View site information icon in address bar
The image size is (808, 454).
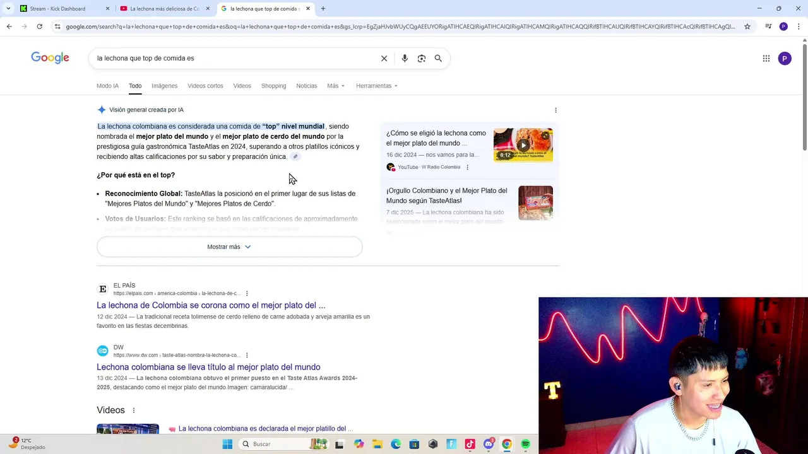pyautogui.click(x=57, y=26)
